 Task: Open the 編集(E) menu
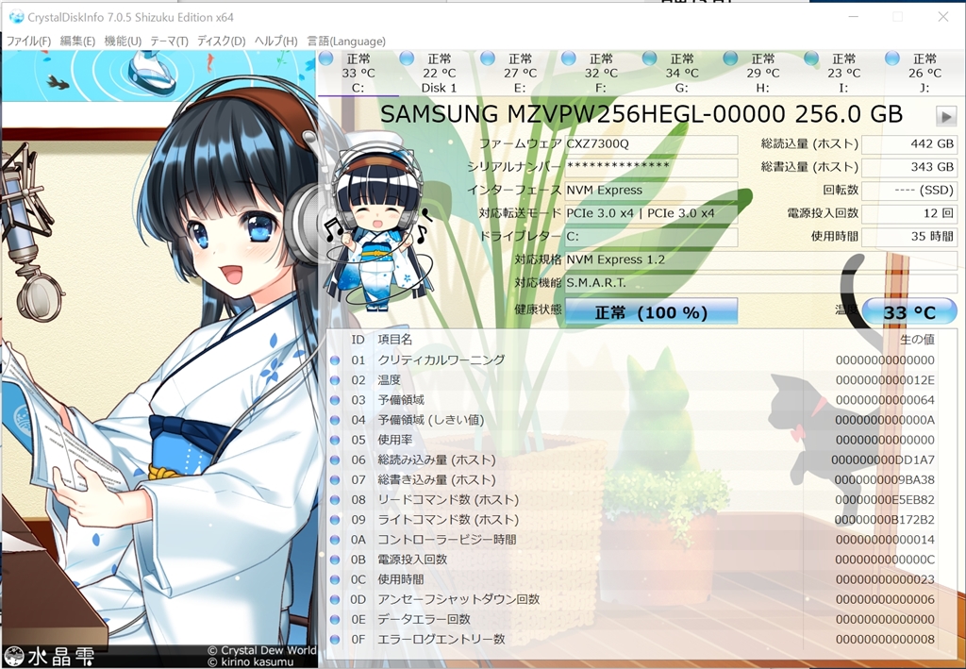(77, 42)
